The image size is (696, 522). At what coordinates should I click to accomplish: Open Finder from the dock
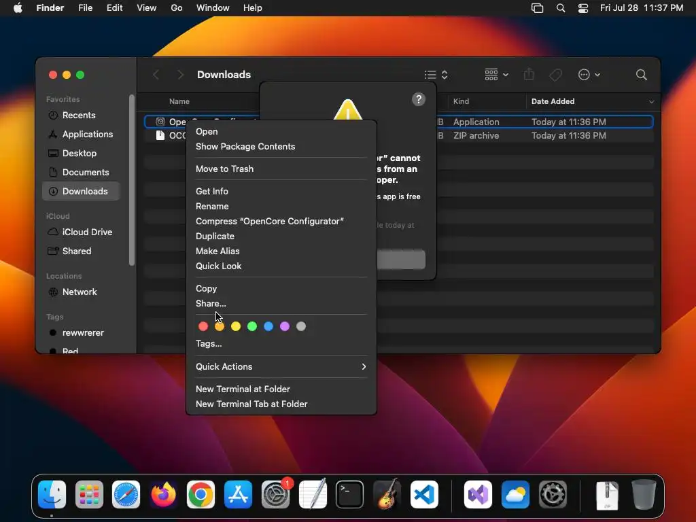(x=52, y=495)
